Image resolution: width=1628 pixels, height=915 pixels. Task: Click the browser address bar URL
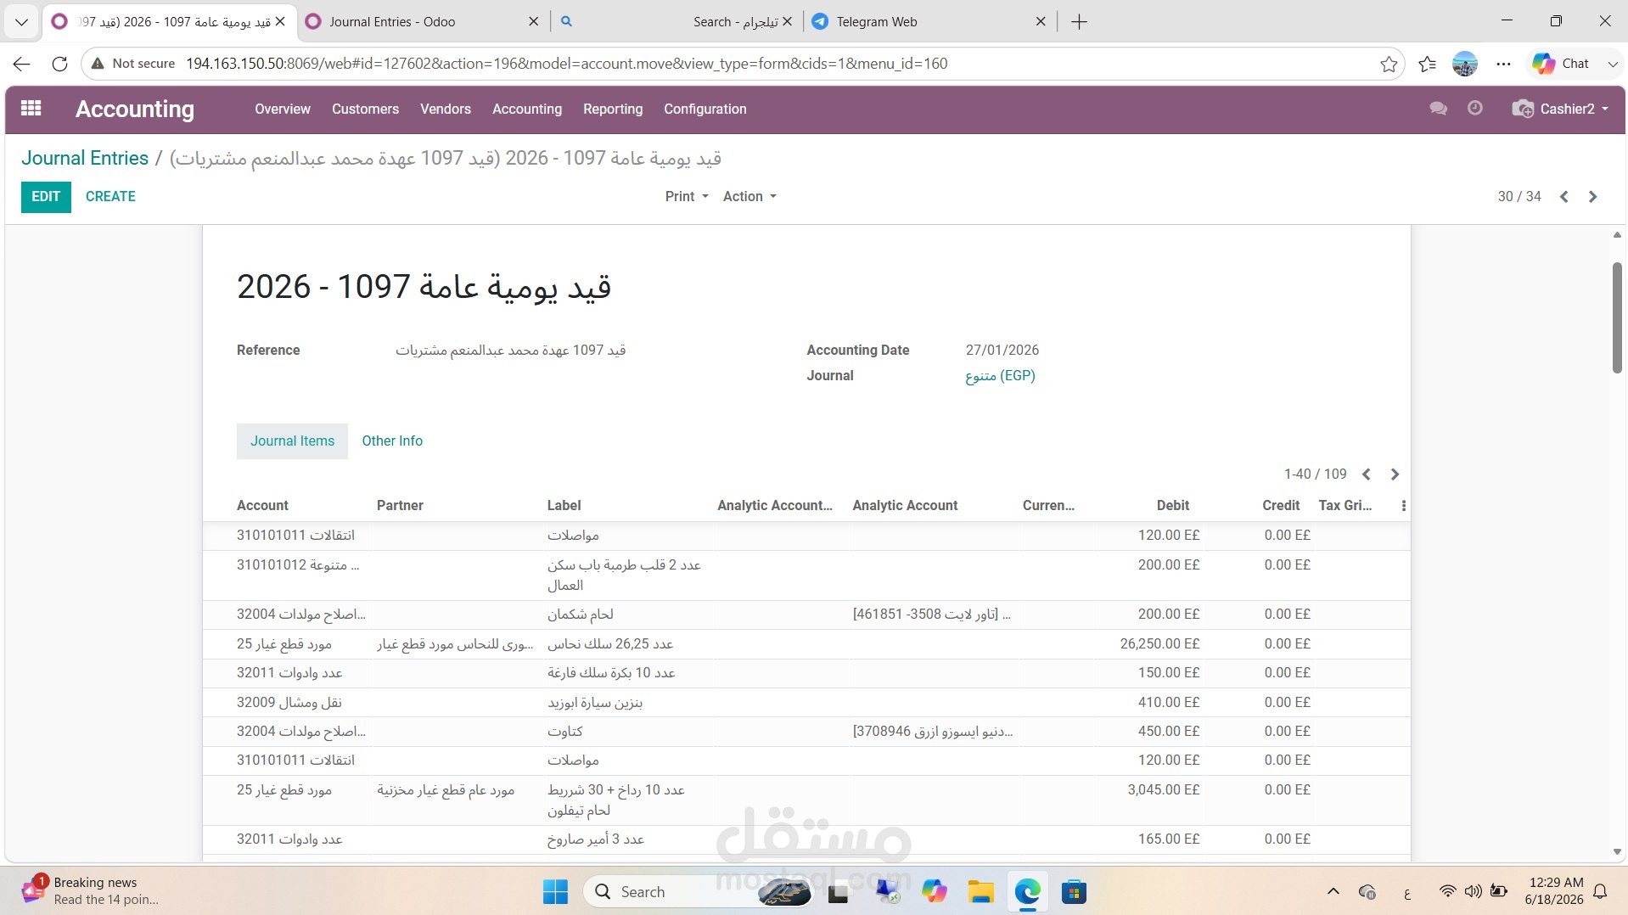click(x=566, y=64)
